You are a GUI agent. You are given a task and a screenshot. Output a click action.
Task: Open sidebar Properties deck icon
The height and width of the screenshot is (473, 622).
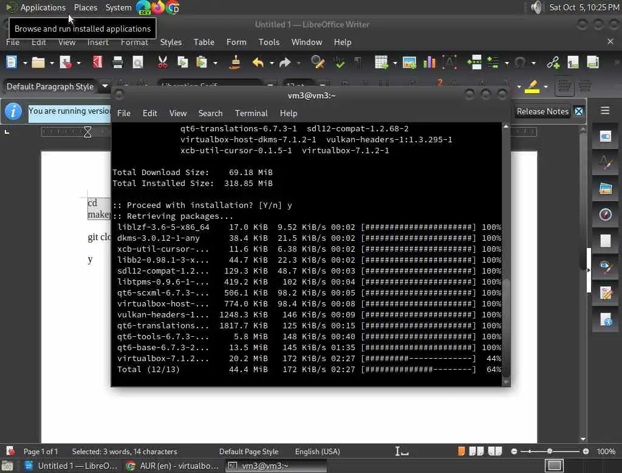pos(606,137)
